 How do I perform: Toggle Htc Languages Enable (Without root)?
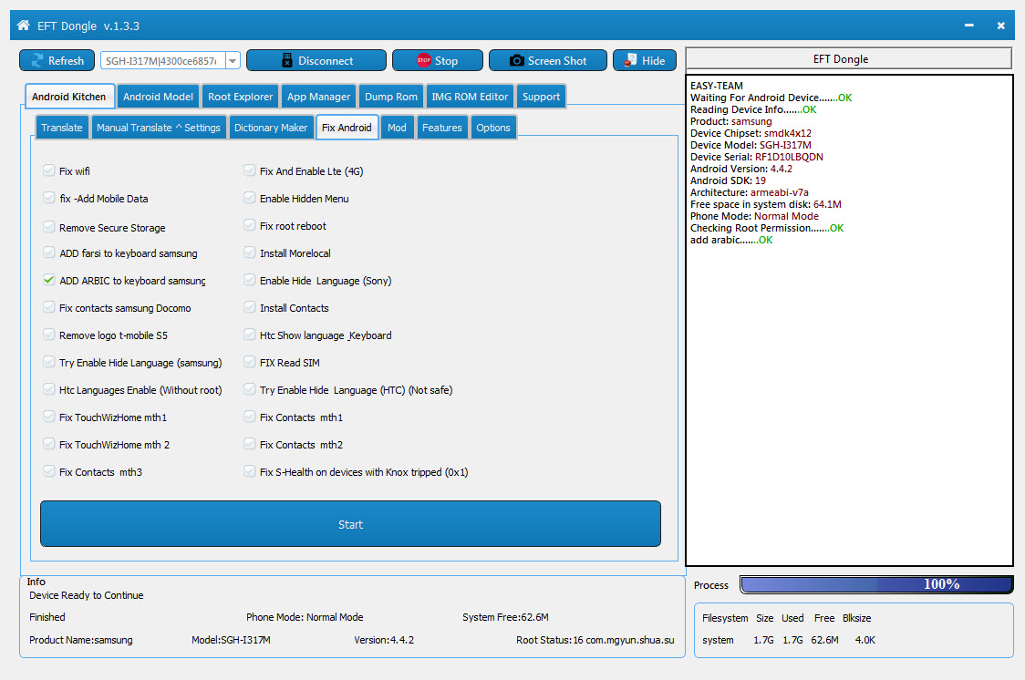tap(49, 389)
